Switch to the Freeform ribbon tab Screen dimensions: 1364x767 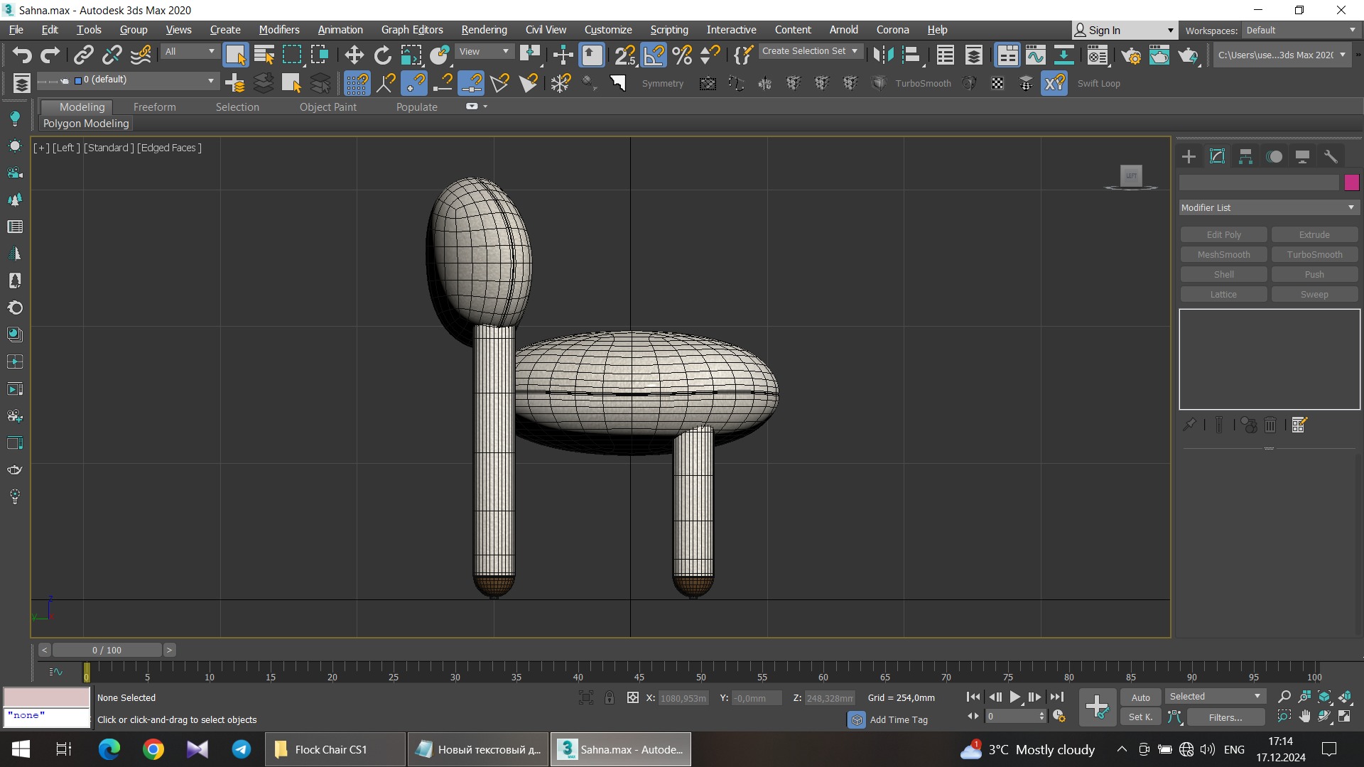click(x=154, y=107)
